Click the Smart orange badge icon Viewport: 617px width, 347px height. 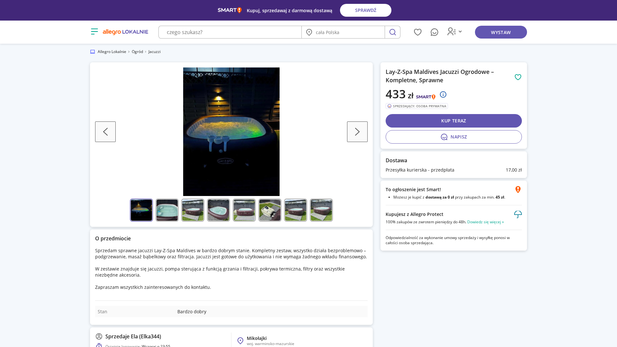[518, 190]
